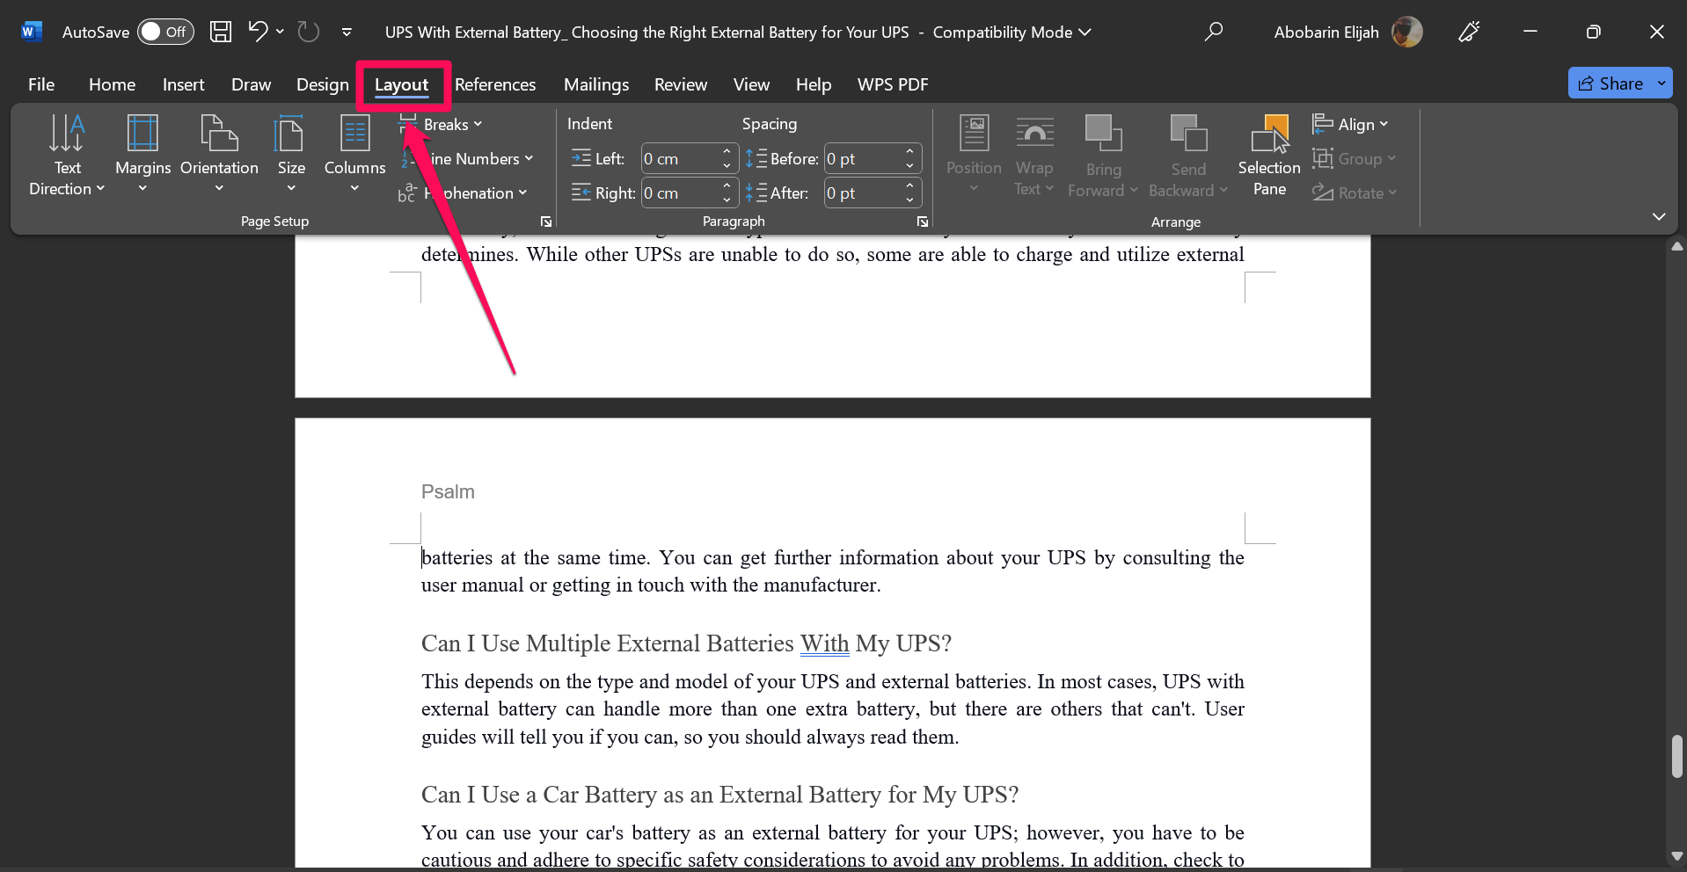Click the vertical scrollbar thumb
The width and height of the screenshot is (1687, 872).
(1676, 756)
